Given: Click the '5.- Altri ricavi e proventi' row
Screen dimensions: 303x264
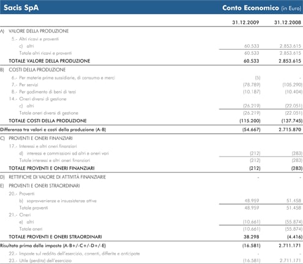Looking at the screenshot, I should pyautogui.click(x=35, y=39).
